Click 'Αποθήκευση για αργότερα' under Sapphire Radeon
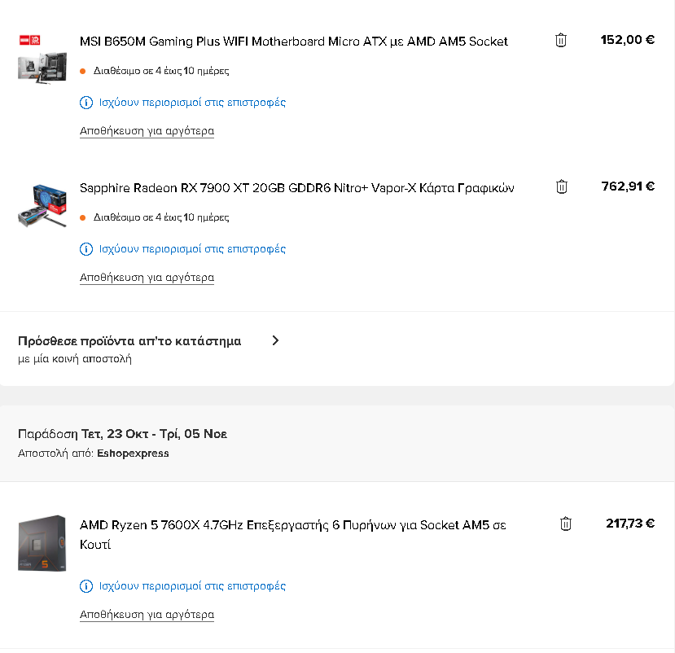The image size is (675, 653). [x=147, y=278]
